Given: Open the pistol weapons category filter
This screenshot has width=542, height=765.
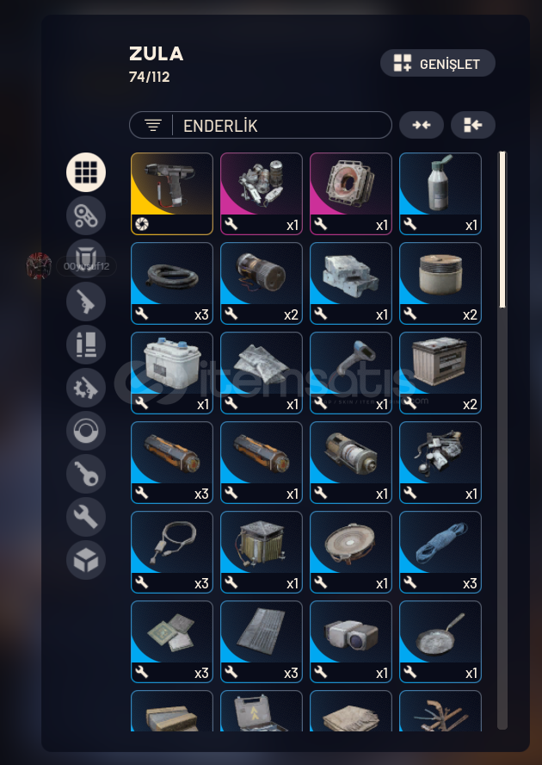Looking at the screenshot, I should pos(86,302).
